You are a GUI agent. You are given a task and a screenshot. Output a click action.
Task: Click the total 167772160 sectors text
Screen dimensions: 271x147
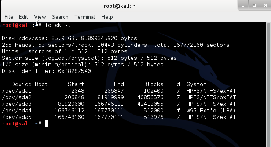pyautogui.click(x=191, y=45)
